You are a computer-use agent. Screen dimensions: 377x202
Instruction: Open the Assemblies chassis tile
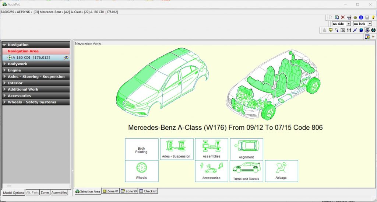click(x=212, y=149)
